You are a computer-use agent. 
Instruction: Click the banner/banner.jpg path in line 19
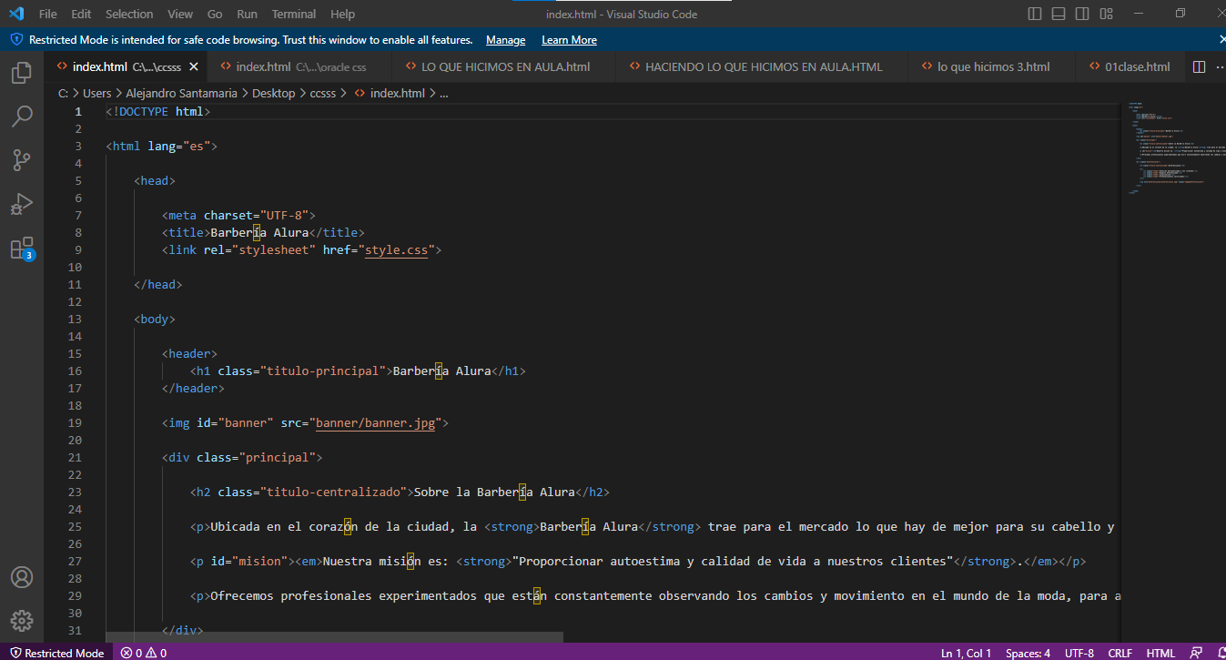coord(375,423)
